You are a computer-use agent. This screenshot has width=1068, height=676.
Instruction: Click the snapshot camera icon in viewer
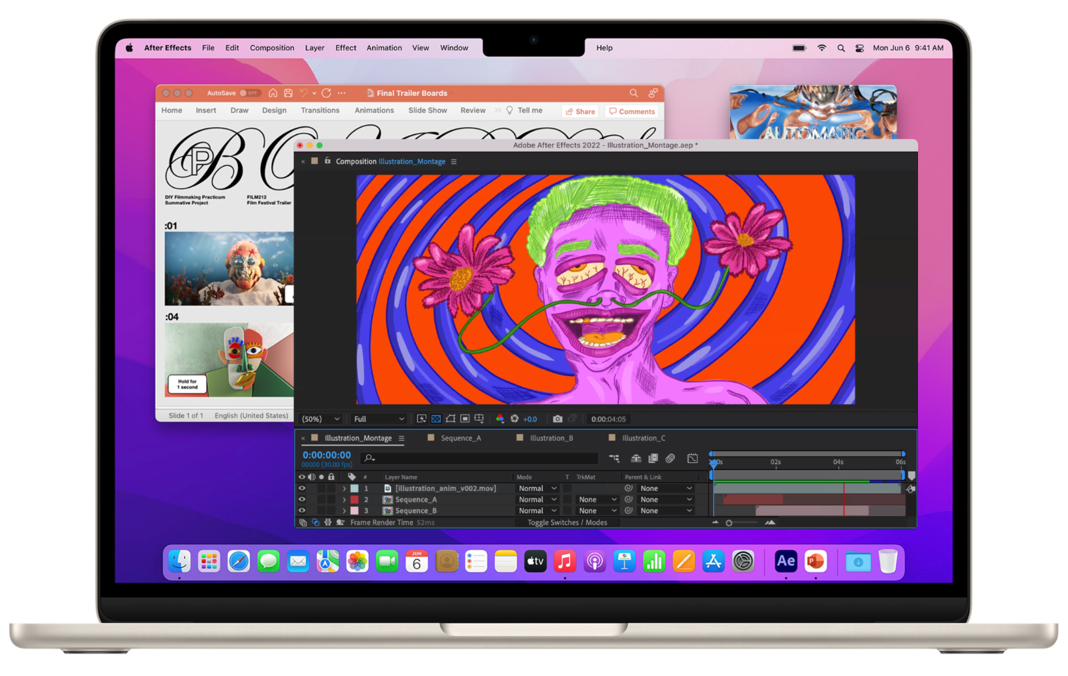557,419
